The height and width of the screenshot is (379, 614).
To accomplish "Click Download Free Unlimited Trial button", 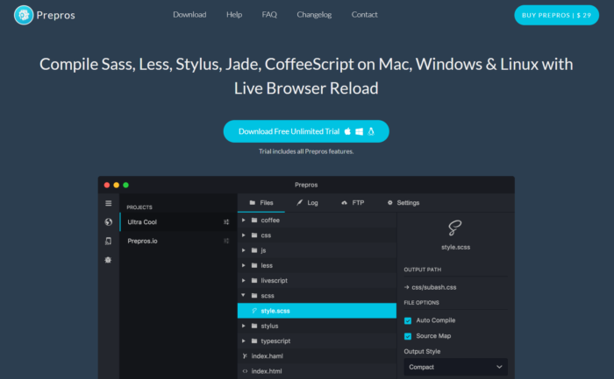I will click(306, 131).
